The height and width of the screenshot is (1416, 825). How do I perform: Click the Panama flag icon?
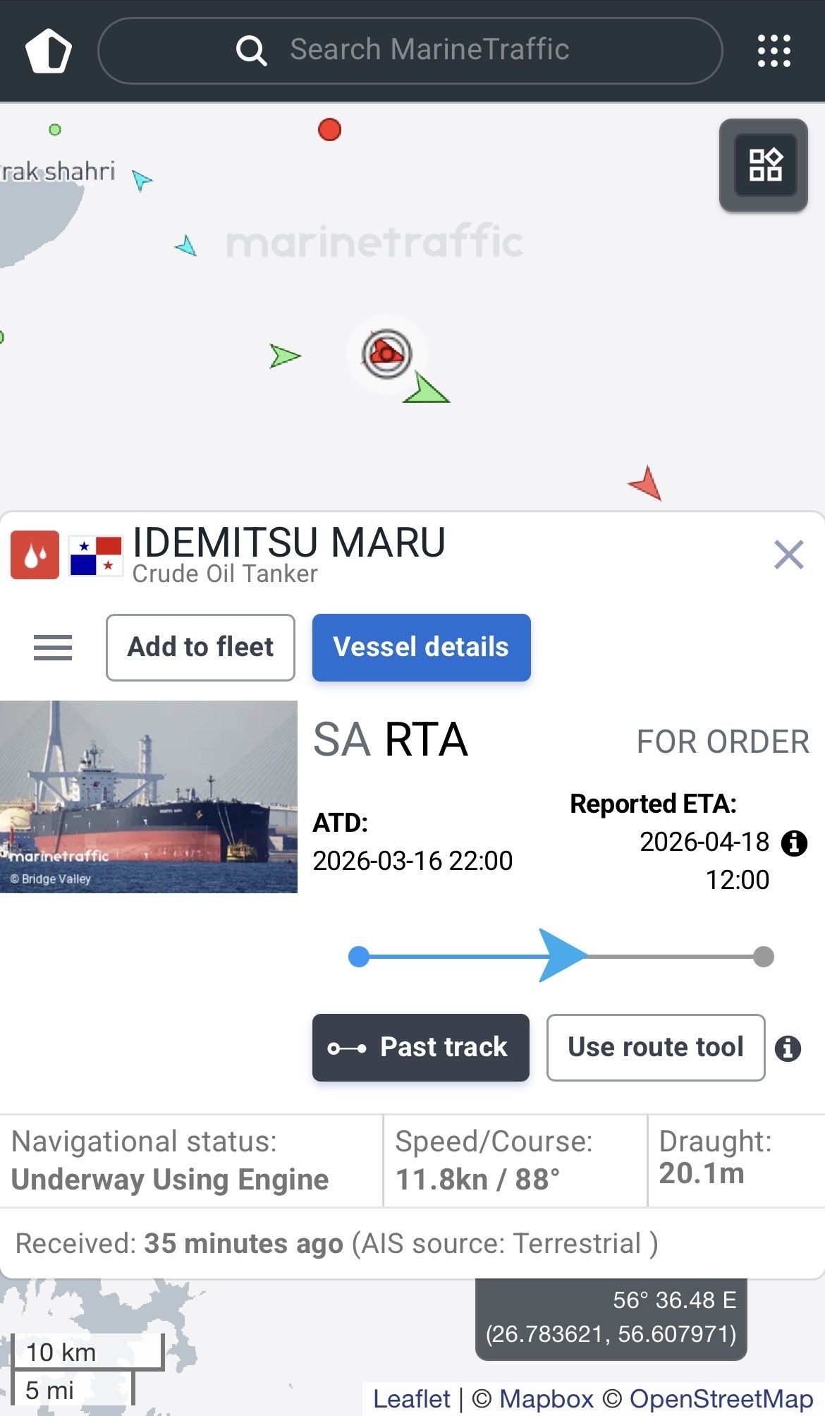(96, 556)
